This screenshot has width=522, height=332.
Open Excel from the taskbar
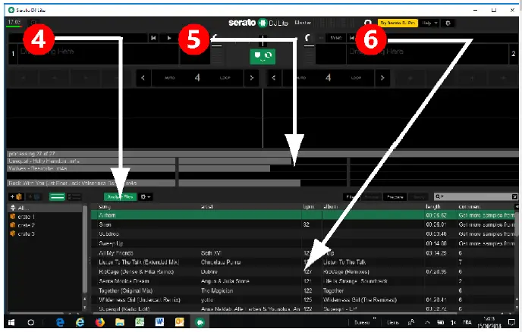coord(140,322)
